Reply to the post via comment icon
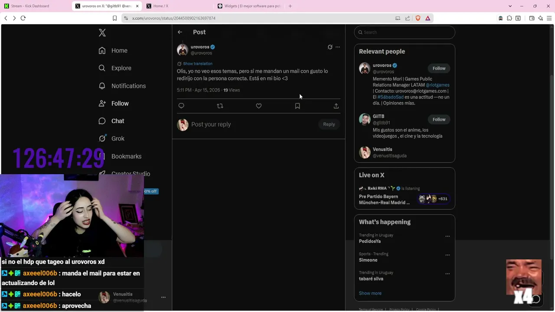Image resolution: width=555 pixels, height=312 pixels. (181, 106)
